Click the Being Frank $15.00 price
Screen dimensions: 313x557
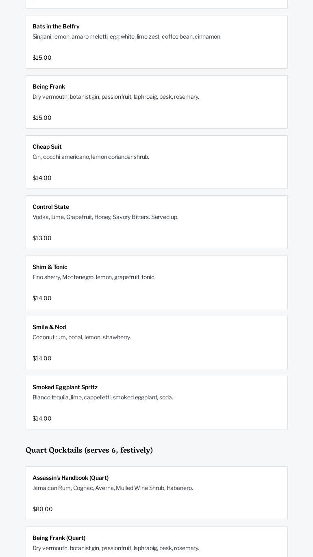tap(42, 118)
